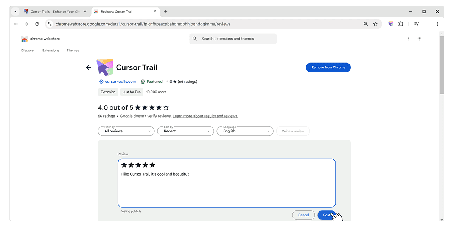Viewport: 454px width, 227px height.
Task: Go forward in browser history
Action: coord(26,24)
